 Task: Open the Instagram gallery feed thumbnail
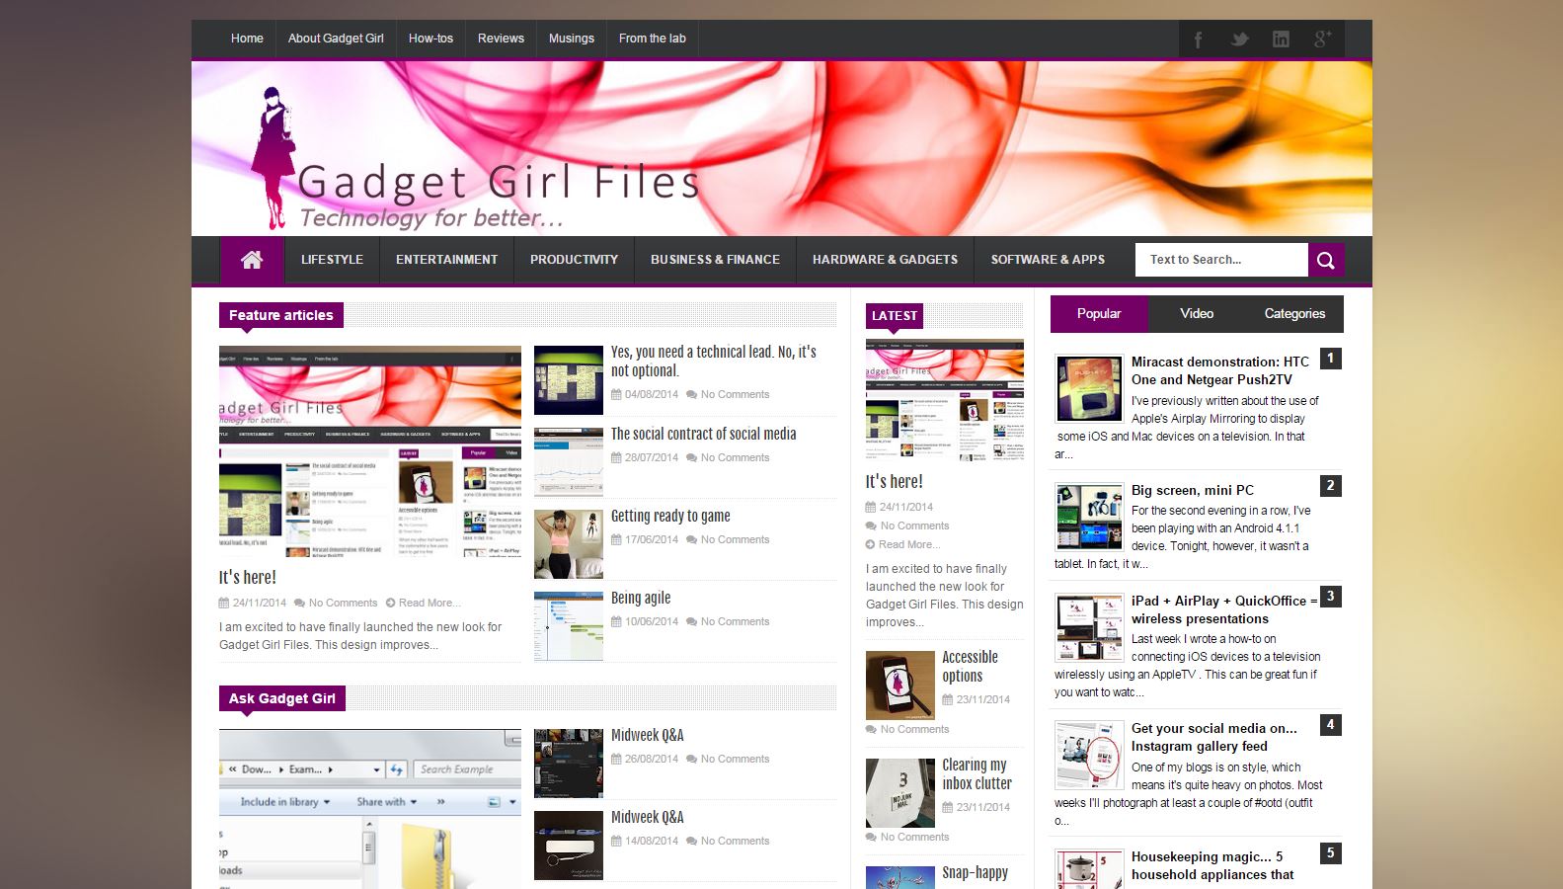pos(1089,756)
